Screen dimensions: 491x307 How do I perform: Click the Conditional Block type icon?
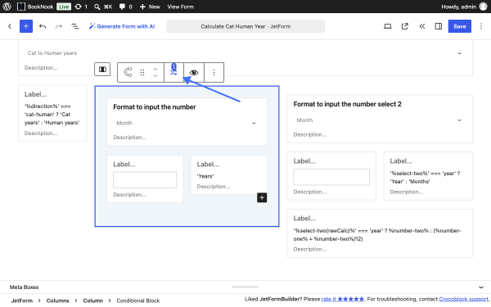click(128, 72)
